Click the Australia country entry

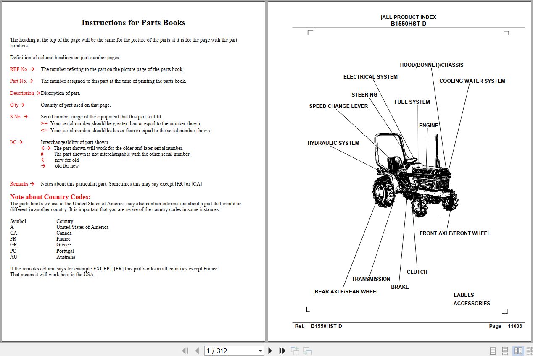[x=66, y=257]
